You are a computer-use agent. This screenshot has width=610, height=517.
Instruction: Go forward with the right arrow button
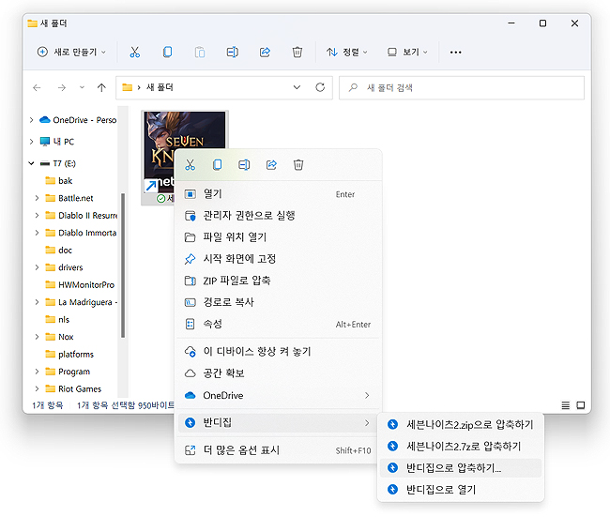pos(61,88)
